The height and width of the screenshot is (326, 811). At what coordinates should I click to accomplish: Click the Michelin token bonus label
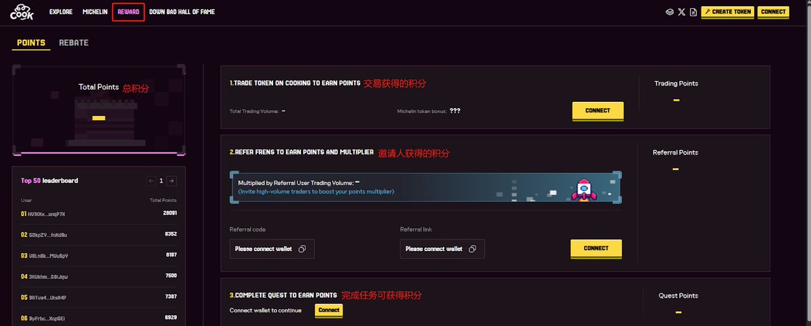[422, 111]
